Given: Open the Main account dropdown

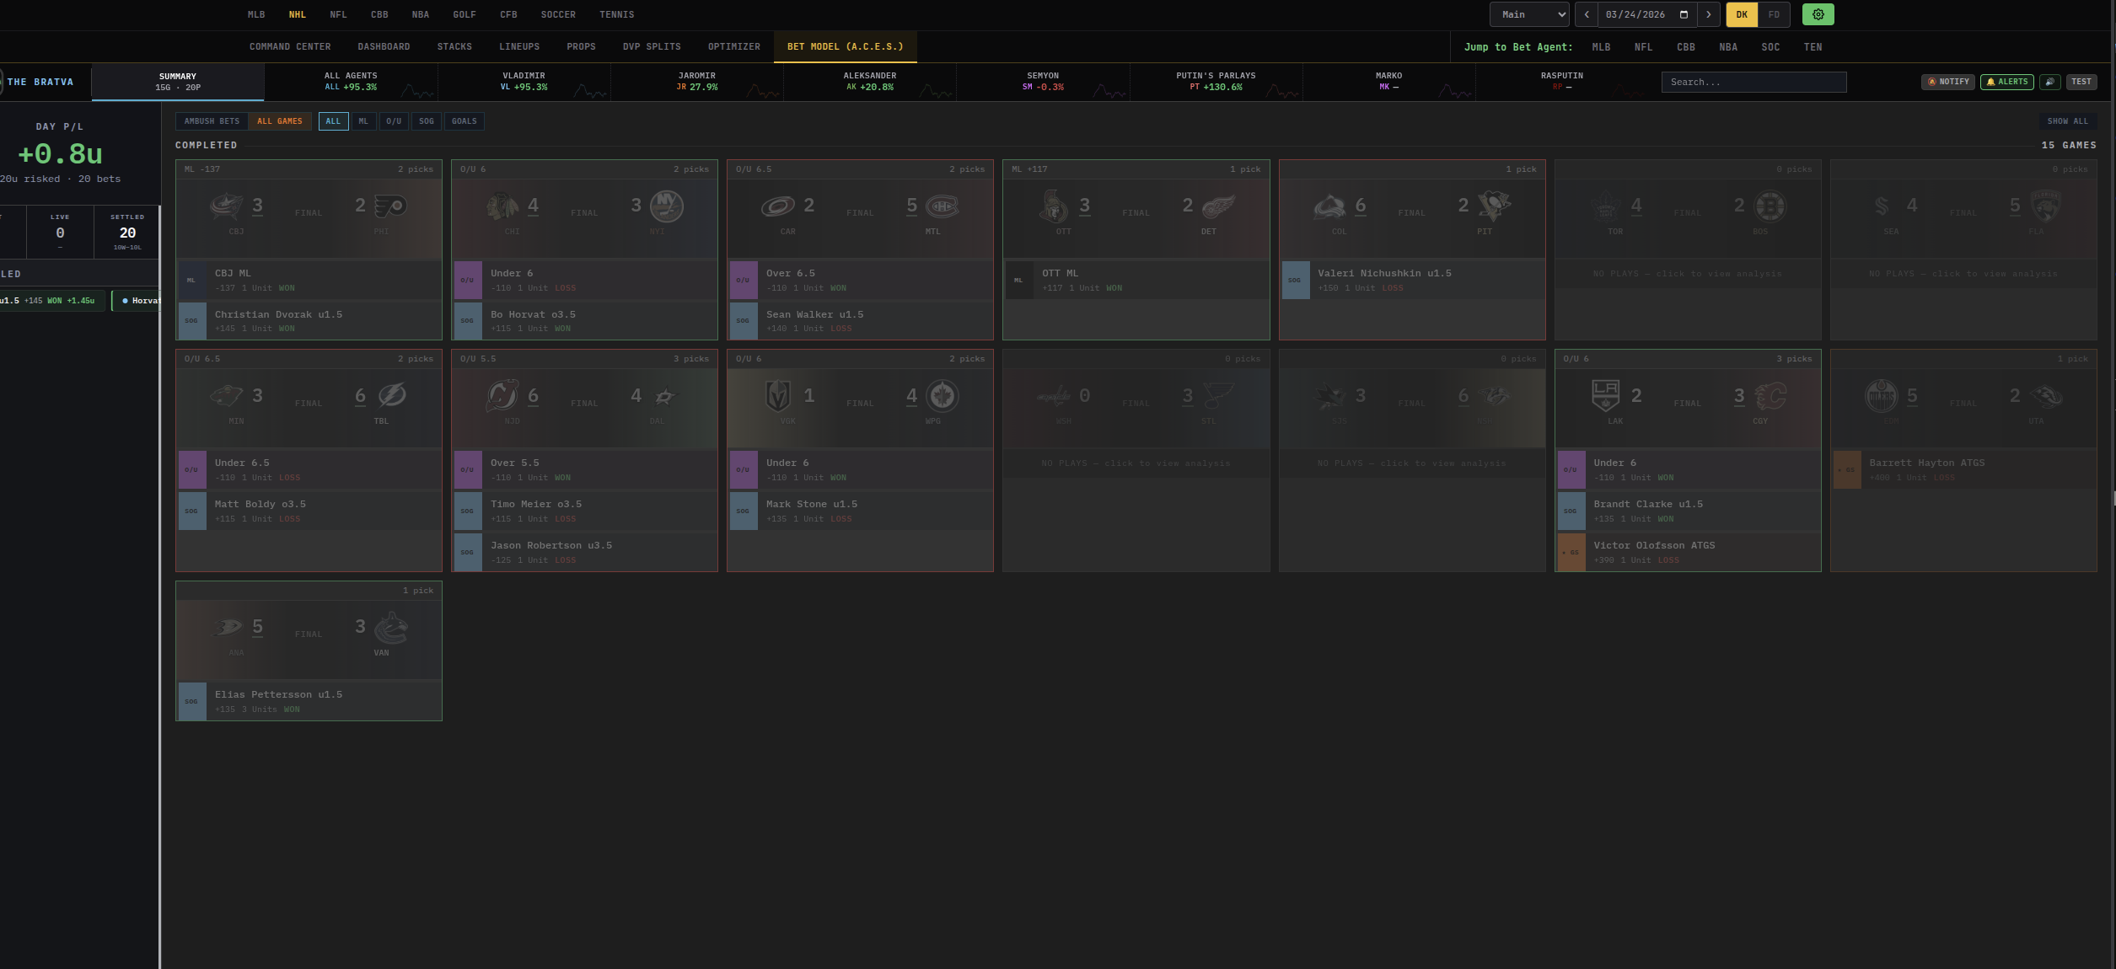Looking at the screenshot, I should point(1528,14).
